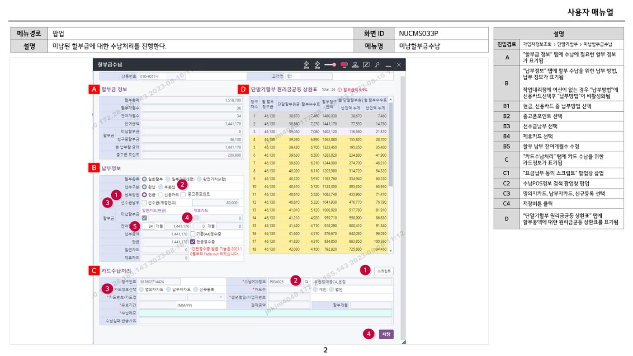This screenshot has width=633, height=356.
Task: Click the 카드번호 input field
Action: click(162, 297)
